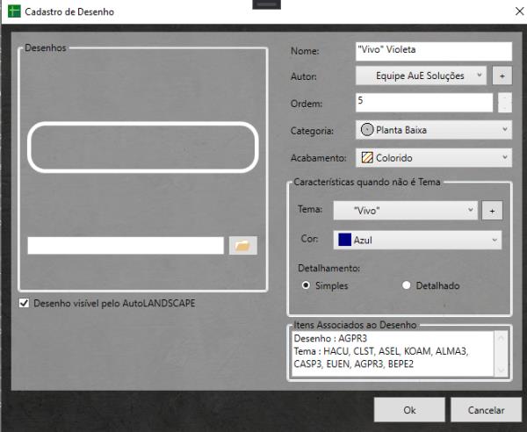Screen dimensions: 527x432
Task: Select the Detalhado detail option
Action: pyautogui.click(x=406, y=285)
